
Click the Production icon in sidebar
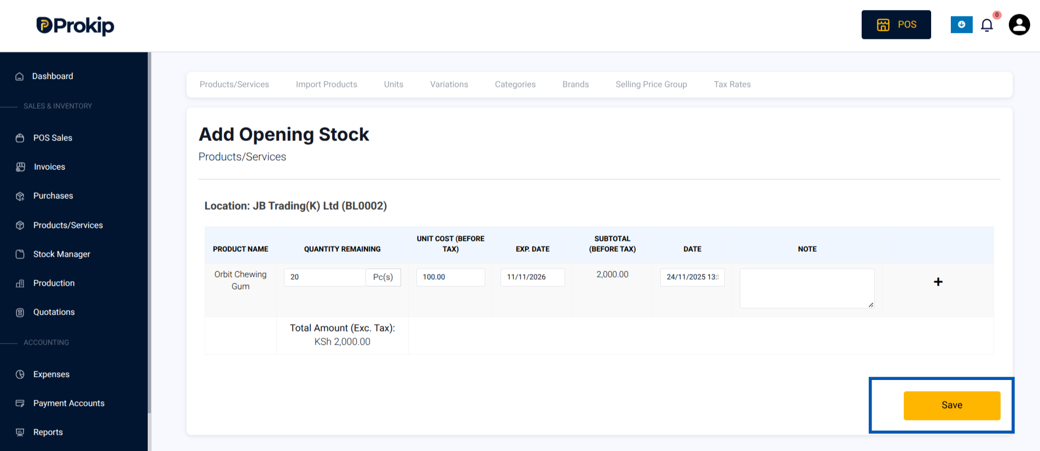pyautogui.click(x=20, y=283)
